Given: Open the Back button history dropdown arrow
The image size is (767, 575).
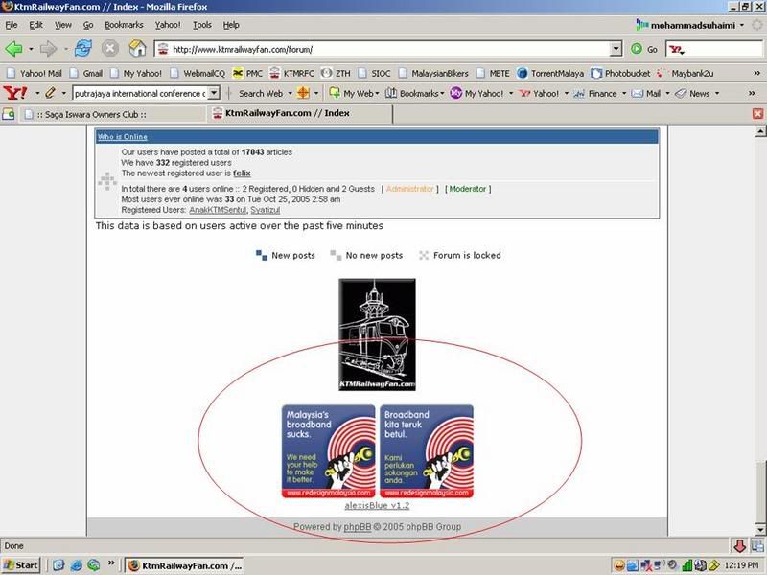Looking at the screenshot, I should pos(31,49).
